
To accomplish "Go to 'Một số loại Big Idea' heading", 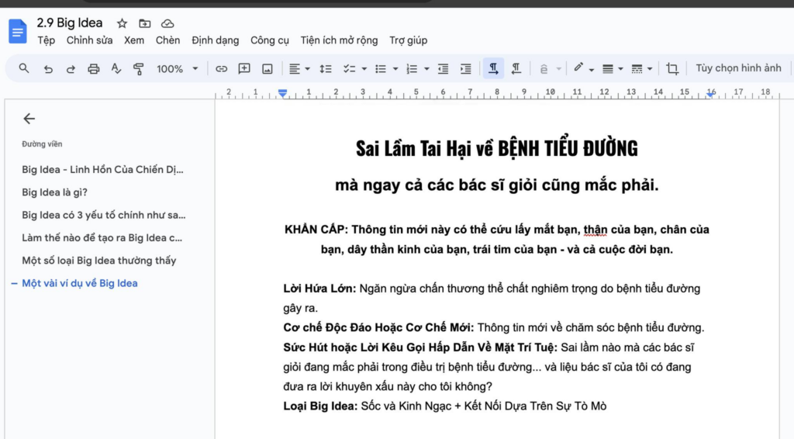I will pos(99,261).
